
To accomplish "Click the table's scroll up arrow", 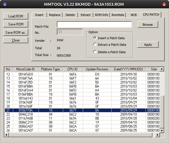I will click(x=162, y=69).
